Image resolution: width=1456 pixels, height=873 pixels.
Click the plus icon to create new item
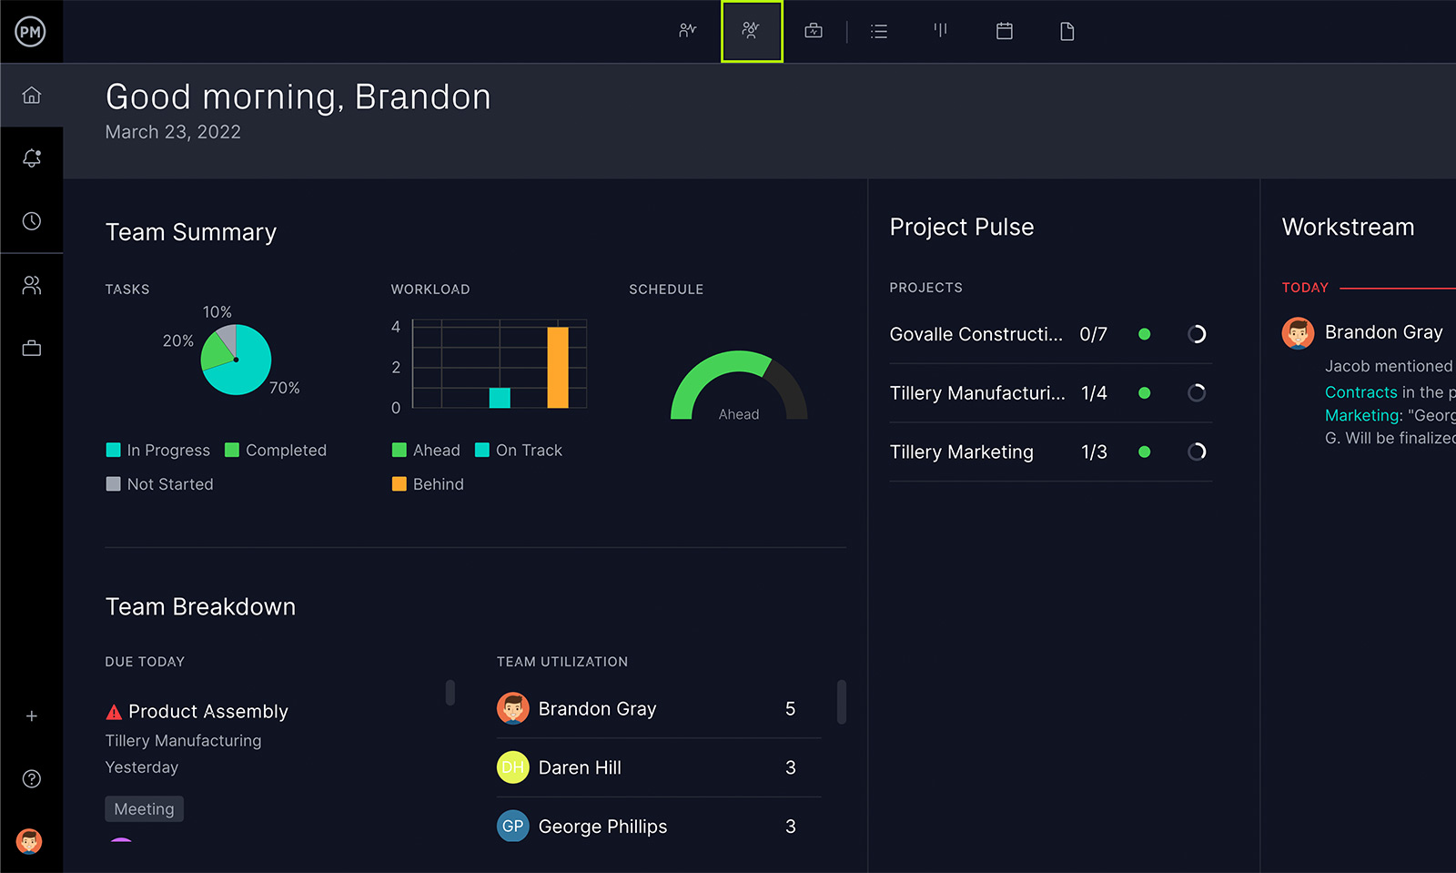[32, 716]
